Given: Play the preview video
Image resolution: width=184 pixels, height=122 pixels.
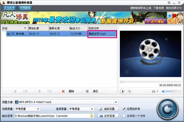Looking at the screenshot, I should 122,91.
